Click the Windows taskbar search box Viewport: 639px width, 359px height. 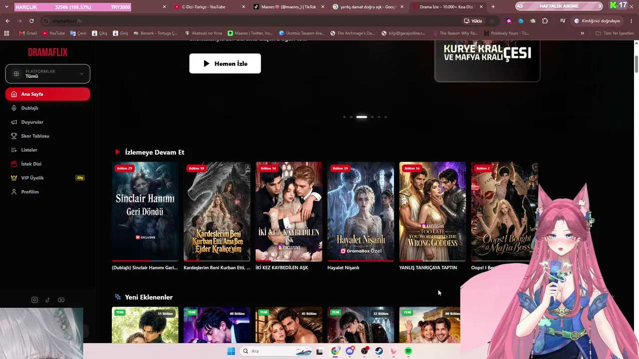click(276, 351)
